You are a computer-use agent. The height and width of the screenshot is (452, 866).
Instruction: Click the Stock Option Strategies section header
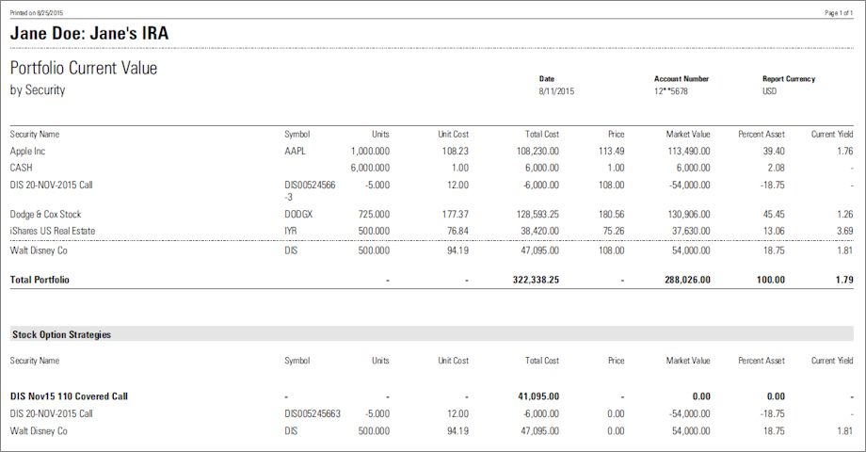coord(61,334)
